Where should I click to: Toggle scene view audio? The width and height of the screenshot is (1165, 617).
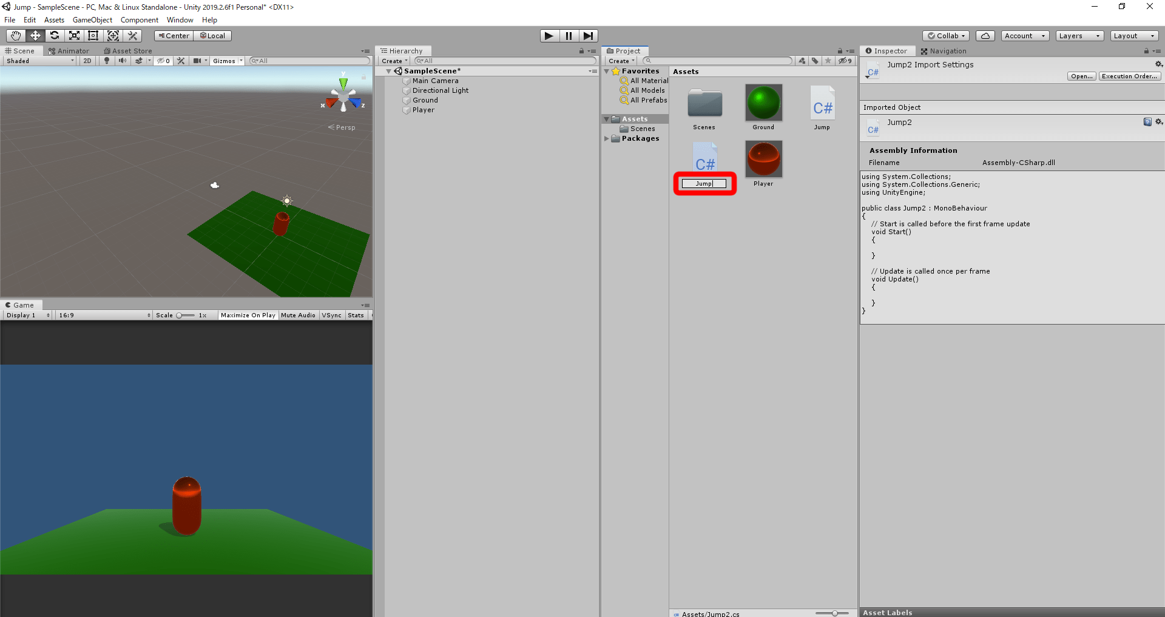coord(123,61)
